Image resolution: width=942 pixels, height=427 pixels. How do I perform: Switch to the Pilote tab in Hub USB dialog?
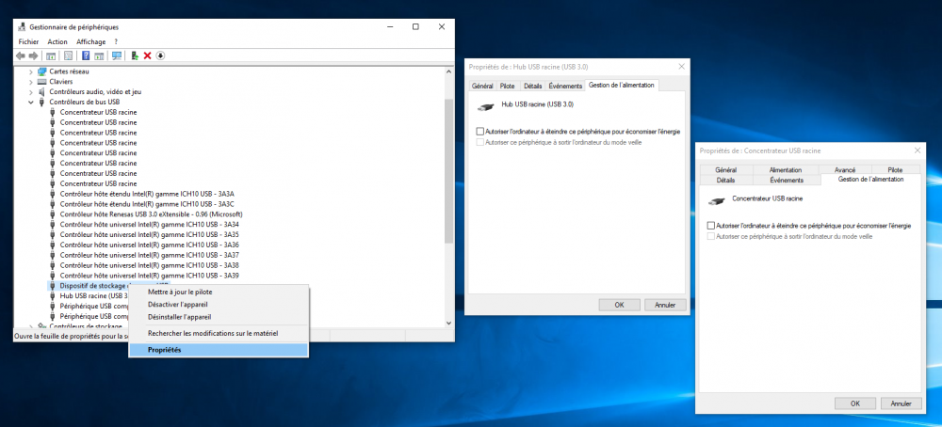507,87
